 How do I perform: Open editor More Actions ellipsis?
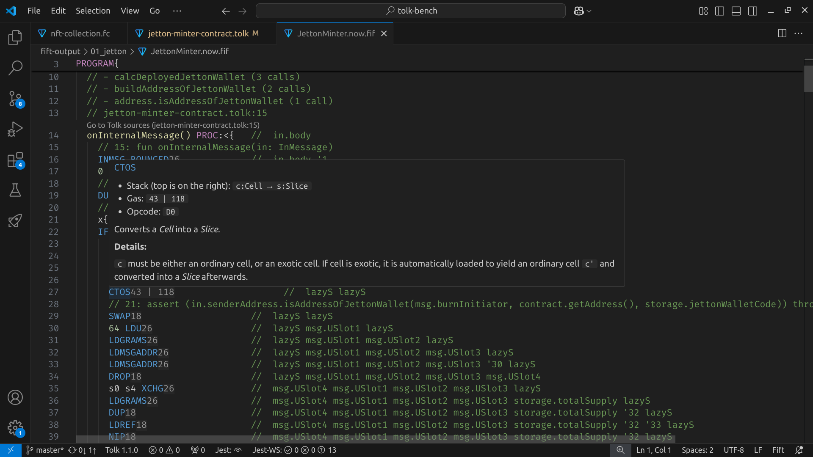(799, 33)
